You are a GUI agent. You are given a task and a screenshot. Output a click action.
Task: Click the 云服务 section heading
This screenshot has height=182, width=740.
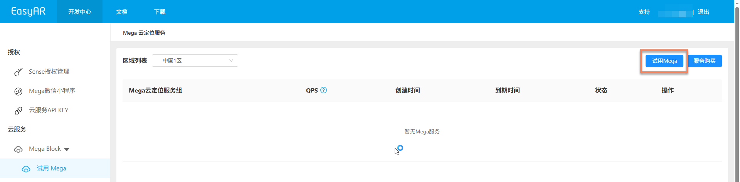click(17, 129)
